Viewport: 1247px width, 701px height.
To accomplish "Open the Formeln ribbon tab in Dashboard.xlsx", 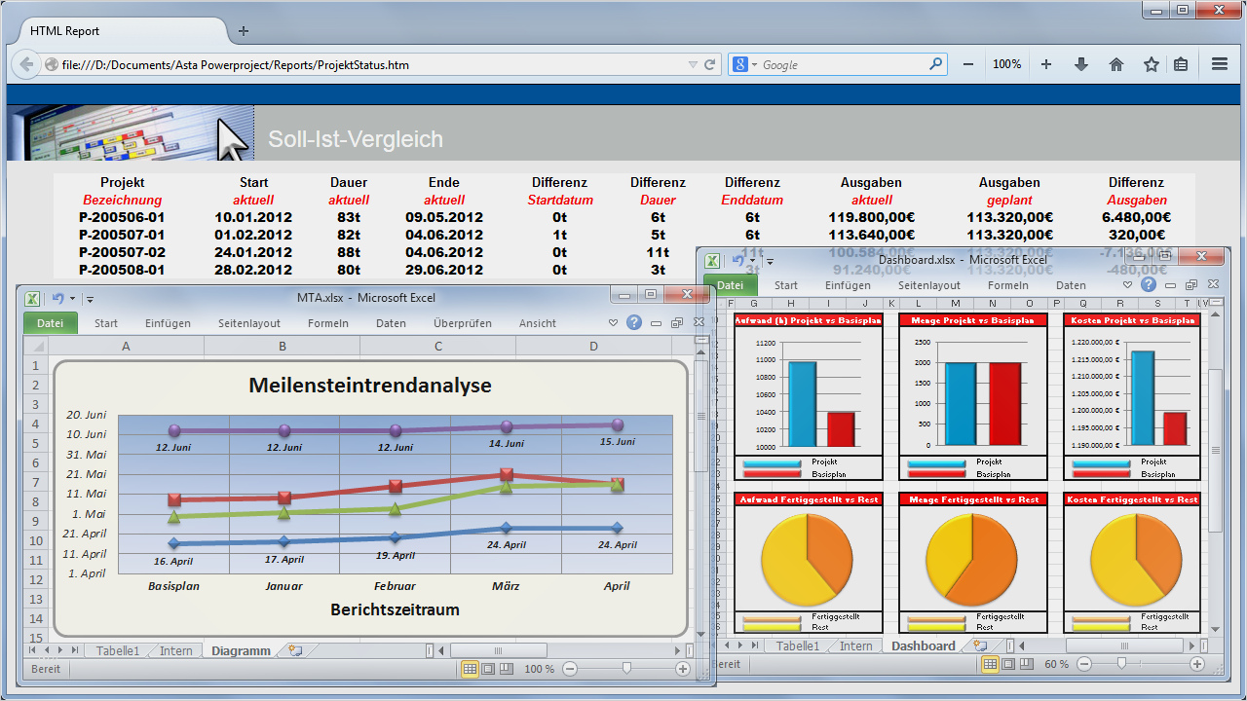I will (1008, 285).
